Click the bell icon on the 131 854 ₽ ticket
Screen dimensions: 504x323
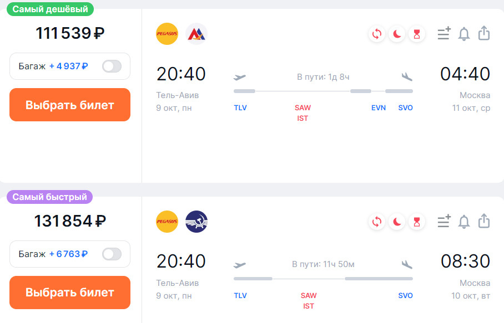(464, 222)
